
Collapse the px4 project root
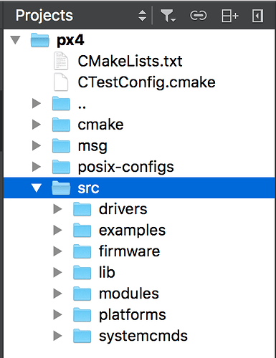click(x=16, y=40)
